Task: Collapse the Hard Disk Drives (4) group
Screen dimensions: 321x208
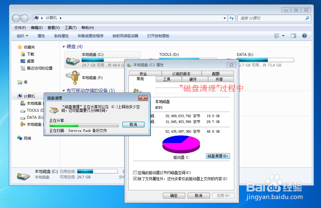Action: click(64, 47)
